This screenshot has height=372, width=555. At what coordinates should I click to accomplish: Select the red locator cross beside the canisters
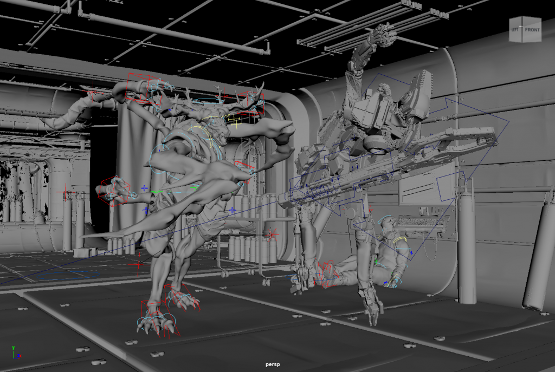[x=270, y=235]
